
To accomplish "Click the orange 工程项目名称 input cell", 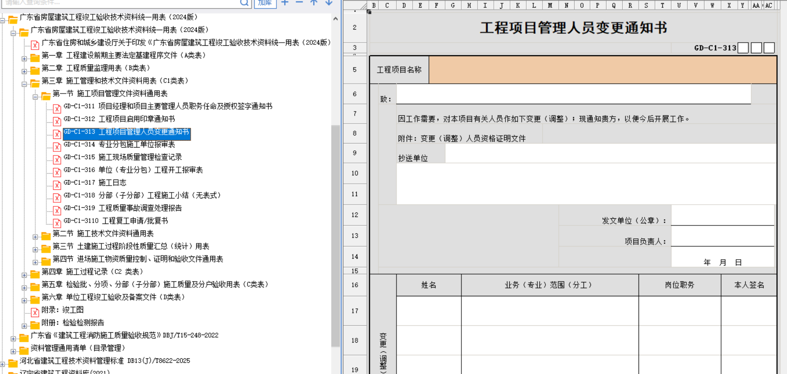I will click(x=602, y=70).
